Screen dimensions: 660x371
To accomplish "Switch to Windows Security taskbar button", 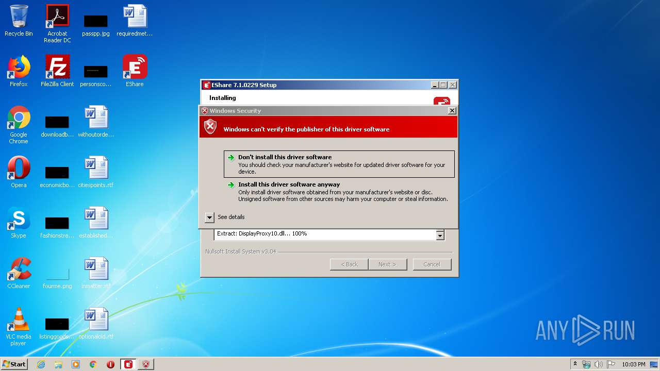I will (x=146, y=364).
